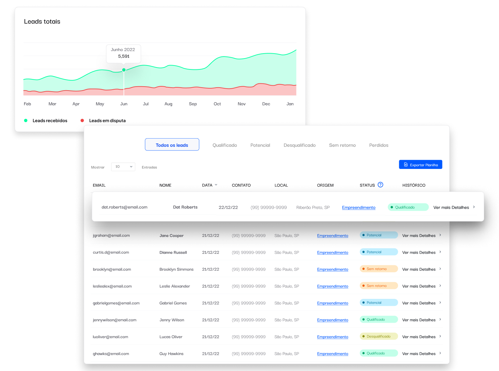Sort by the DATA column arrow
The image size is (499, 371).
point(216,185)
